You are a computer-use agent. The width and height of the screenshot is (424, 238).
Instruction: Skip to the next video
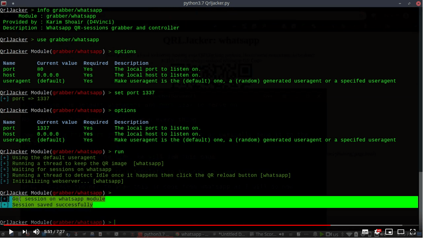[x=25, y=232]
